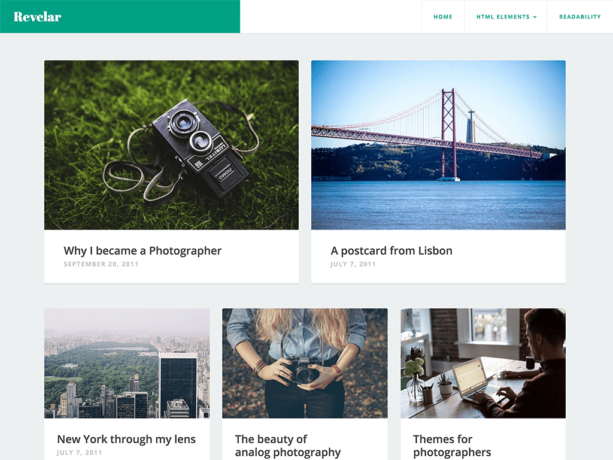Image resolution: width=613 pixels, height=460 pixels.
Task: Click the September 20, 2011 date
Action: (x=101, y=264)
